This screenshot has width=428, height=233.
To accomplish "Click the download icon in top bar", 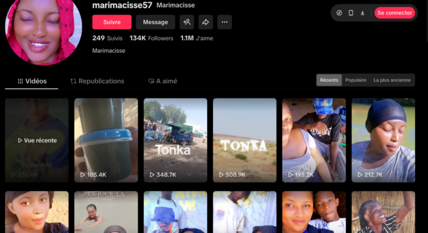I will coord(362,13).
